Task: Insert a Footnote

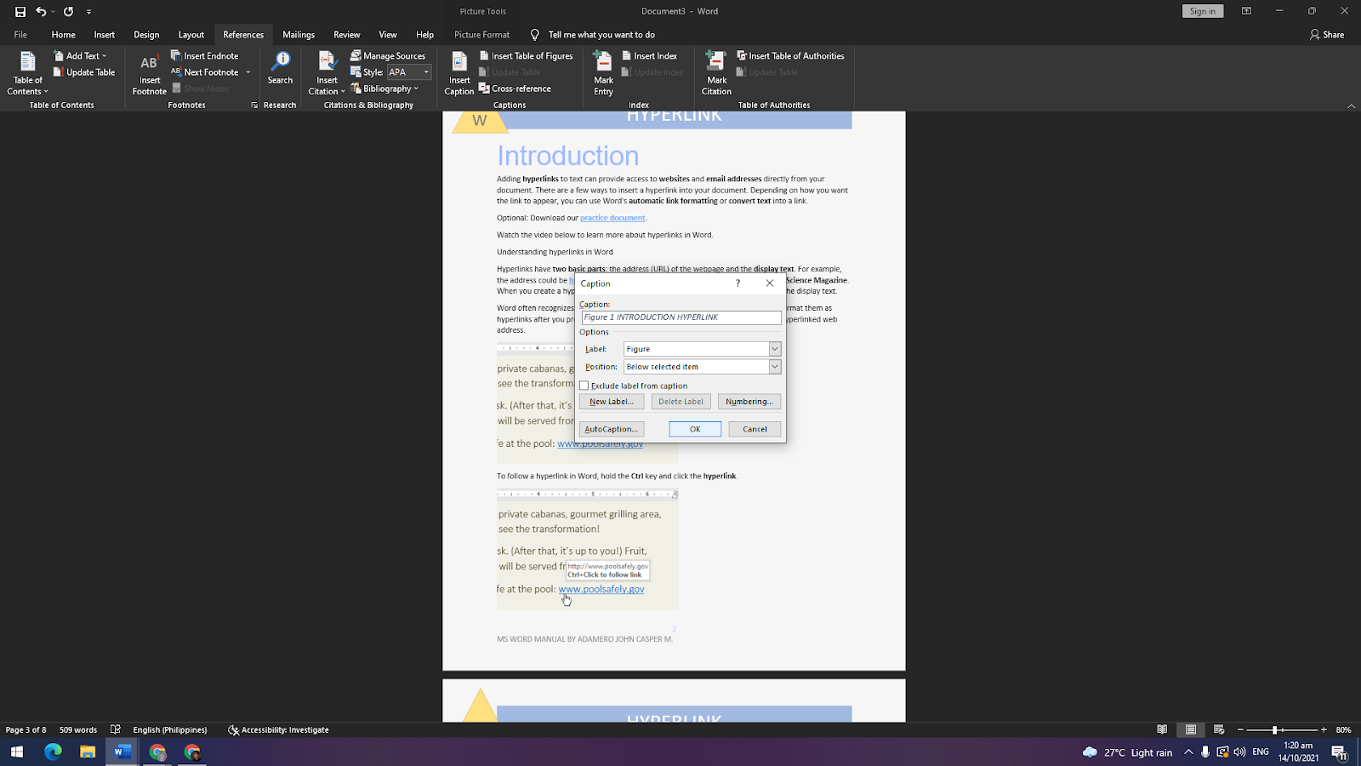Action: click(149, 73)
